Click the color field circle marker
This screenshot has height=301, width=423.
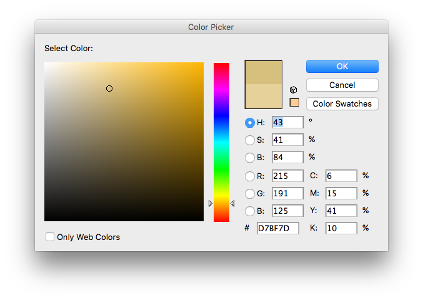point(109,88)
